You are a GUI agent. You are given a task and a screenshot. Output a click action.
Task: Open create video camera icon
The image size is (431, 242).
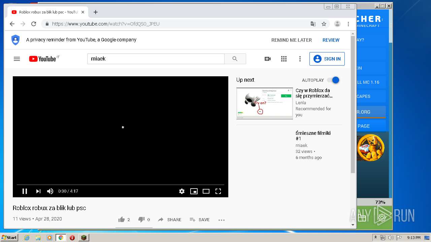[x=268, y=59]
